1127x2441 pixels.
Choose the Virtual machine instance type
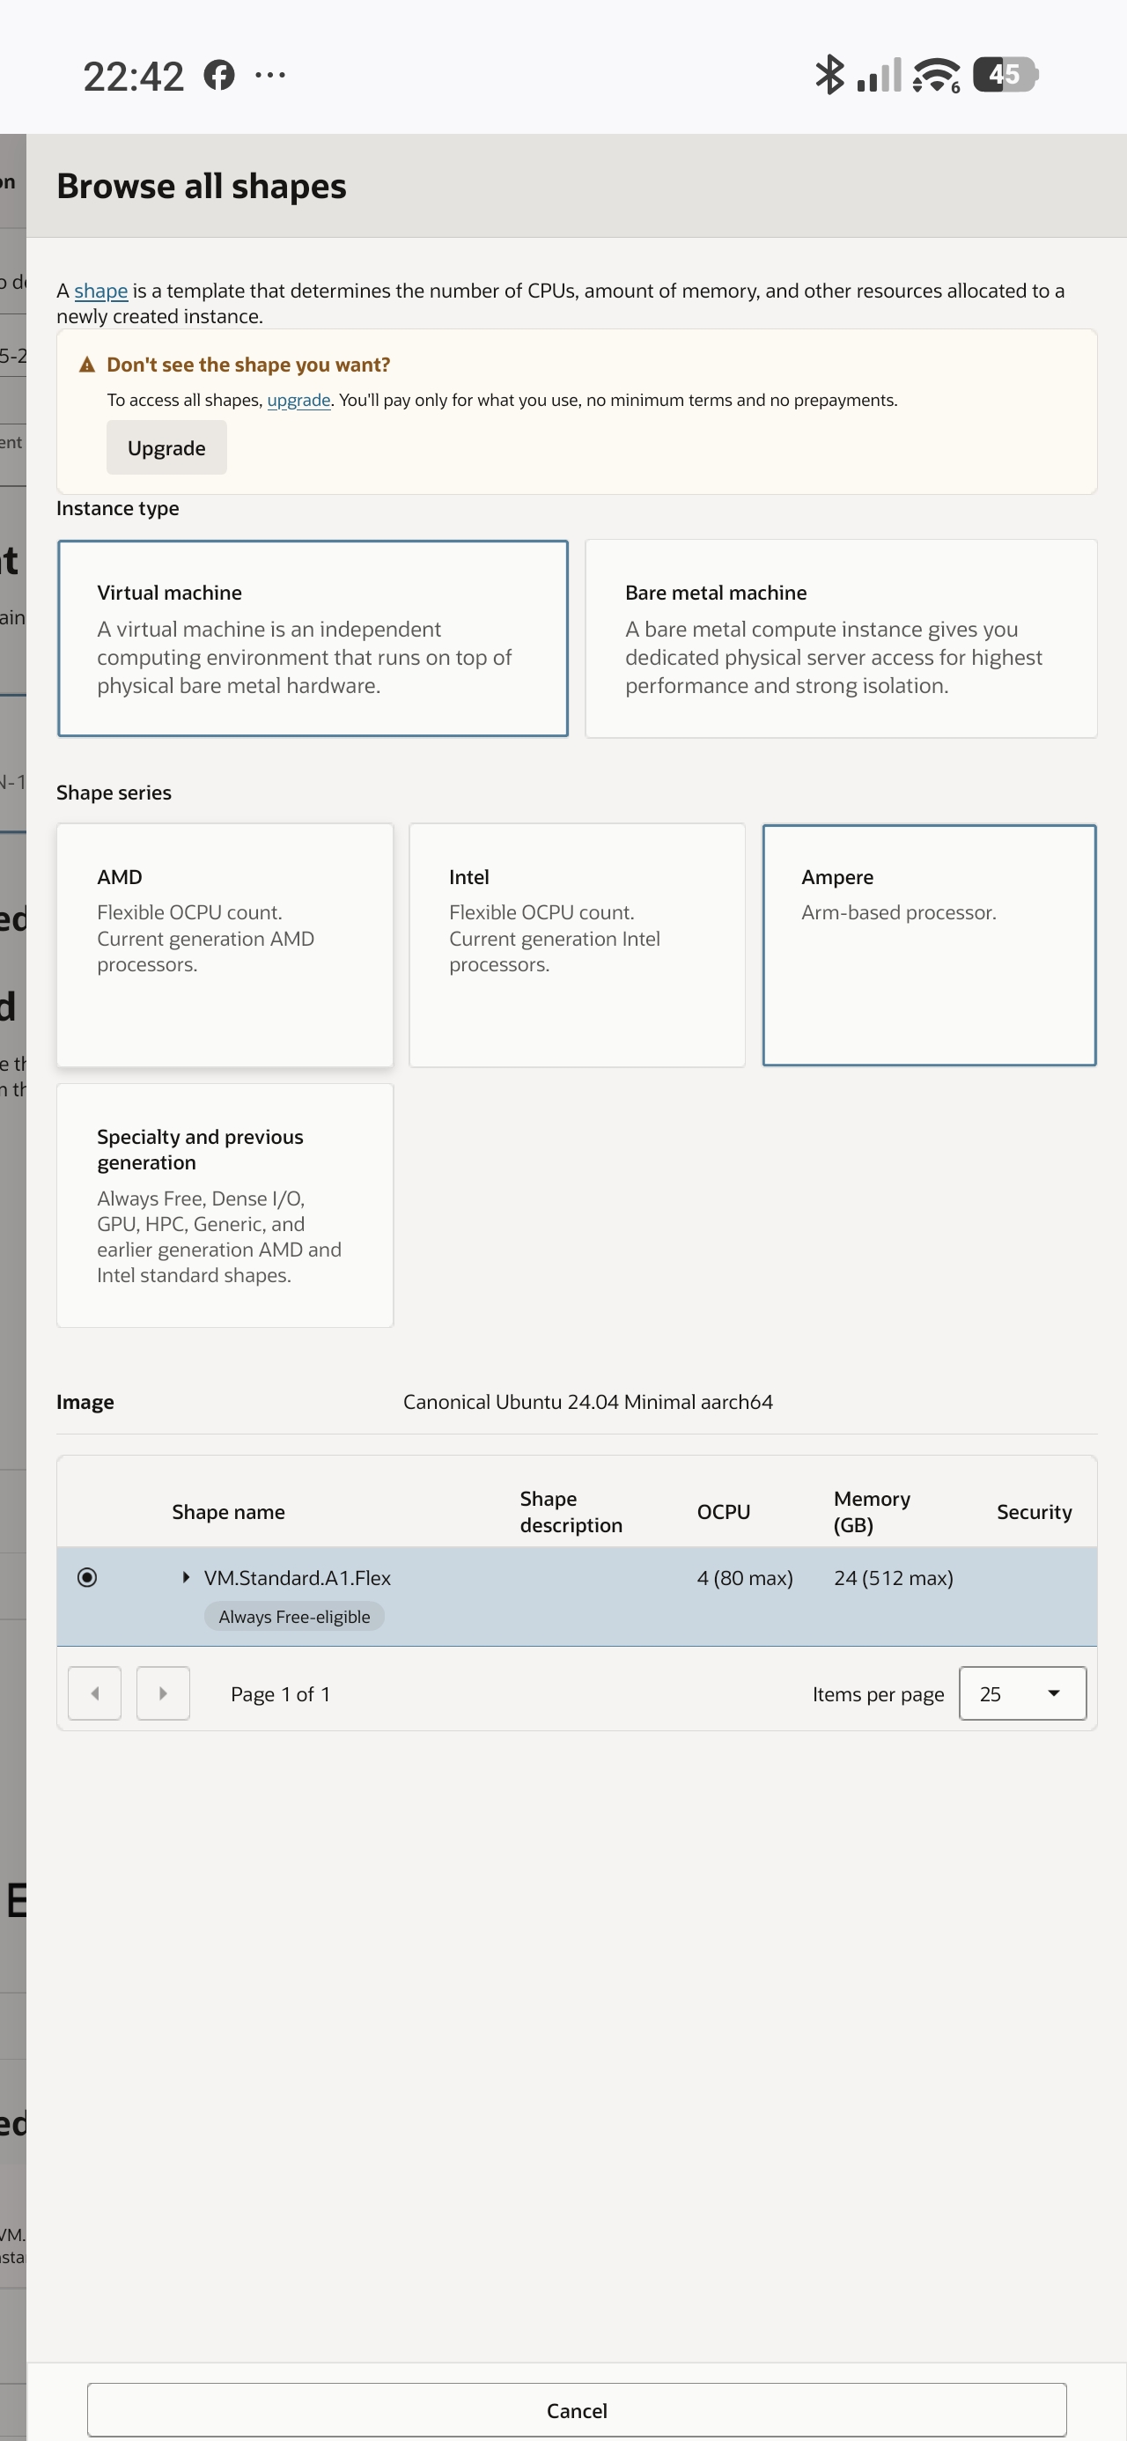313,638
